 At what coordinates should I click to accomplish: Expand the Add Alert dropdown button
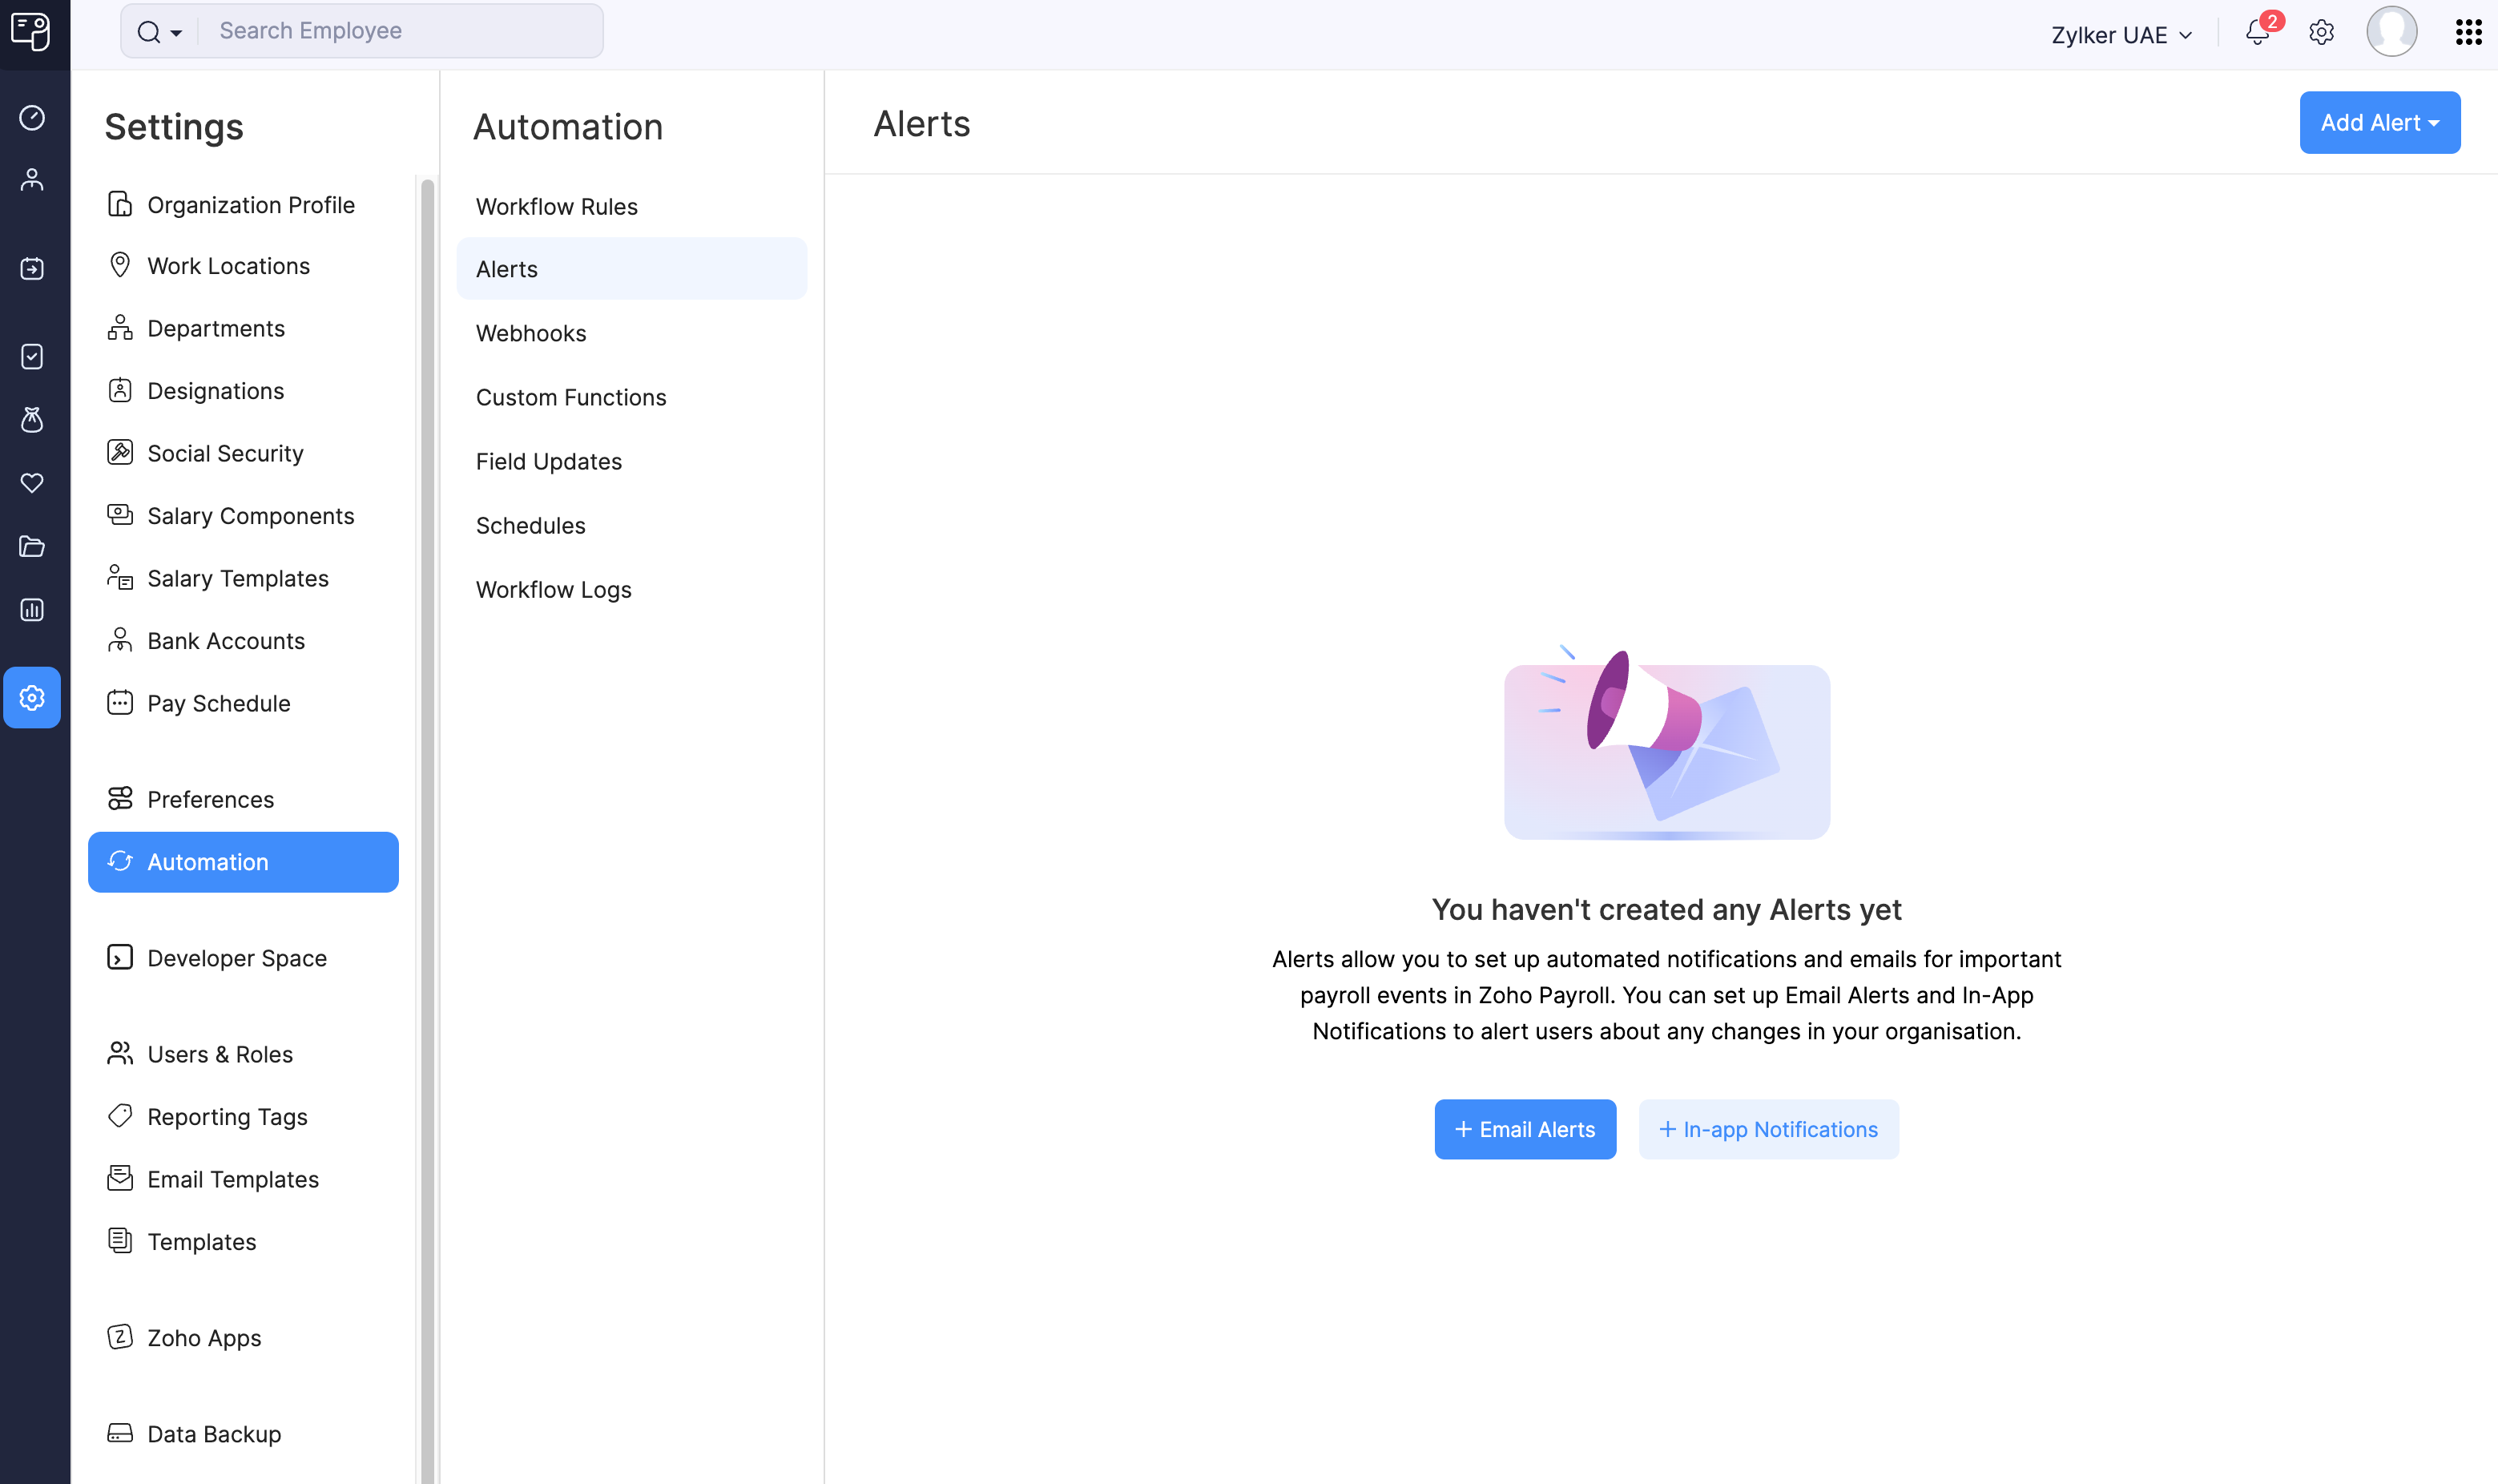coord(2379,123)
